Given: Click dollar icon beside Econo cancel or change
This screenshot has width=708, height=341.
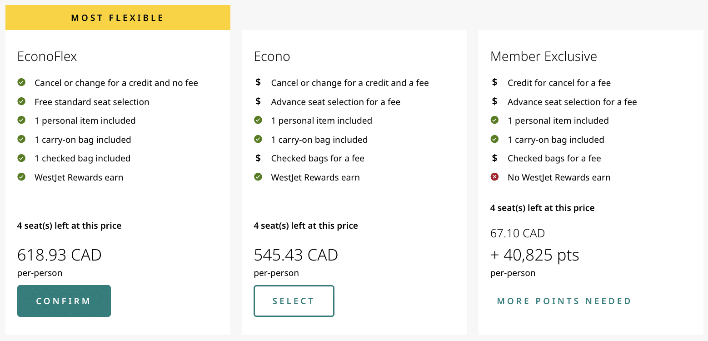Looking at the screenshot, I should pos(258,83).
